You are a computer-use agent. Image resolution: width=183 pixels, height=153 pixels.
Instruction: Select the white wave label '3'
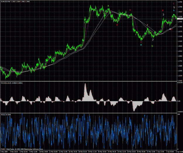click(x=163, y=15)
